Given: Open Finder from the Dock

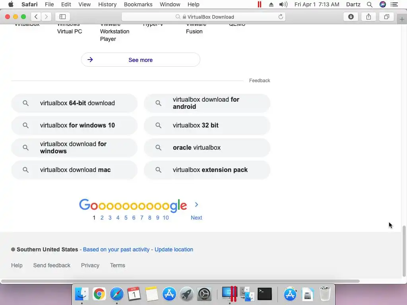Looking at the screenshot, I should (82, 294).
